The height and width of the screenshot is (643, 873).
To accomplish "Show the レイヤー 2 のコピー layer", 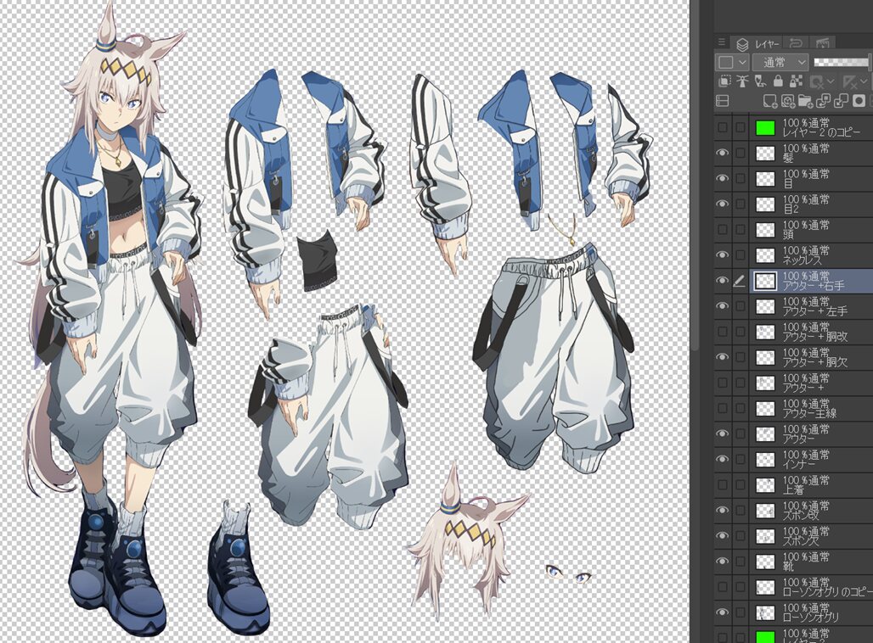I will click(722, 127).
